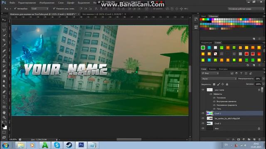Open the Редактирование menu
Screen dimensions: 266x149
coord(27,3)
